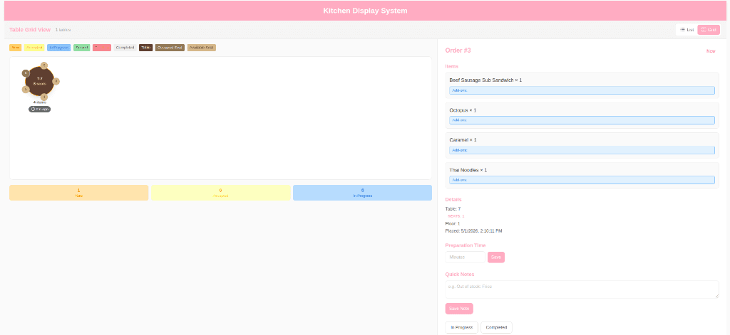Click the Floor: 1 detail text
Image resolution: width=730 pixels, height=335 pixels.
(453, 223)
